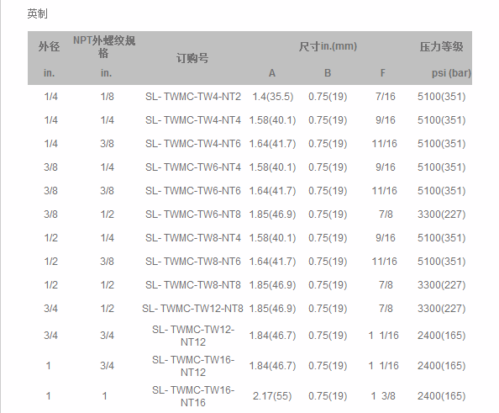Click the 2.17(55) dimension A cell
Image resolution: width=499 pixels, height=413 pixels.
click(272, 396)
